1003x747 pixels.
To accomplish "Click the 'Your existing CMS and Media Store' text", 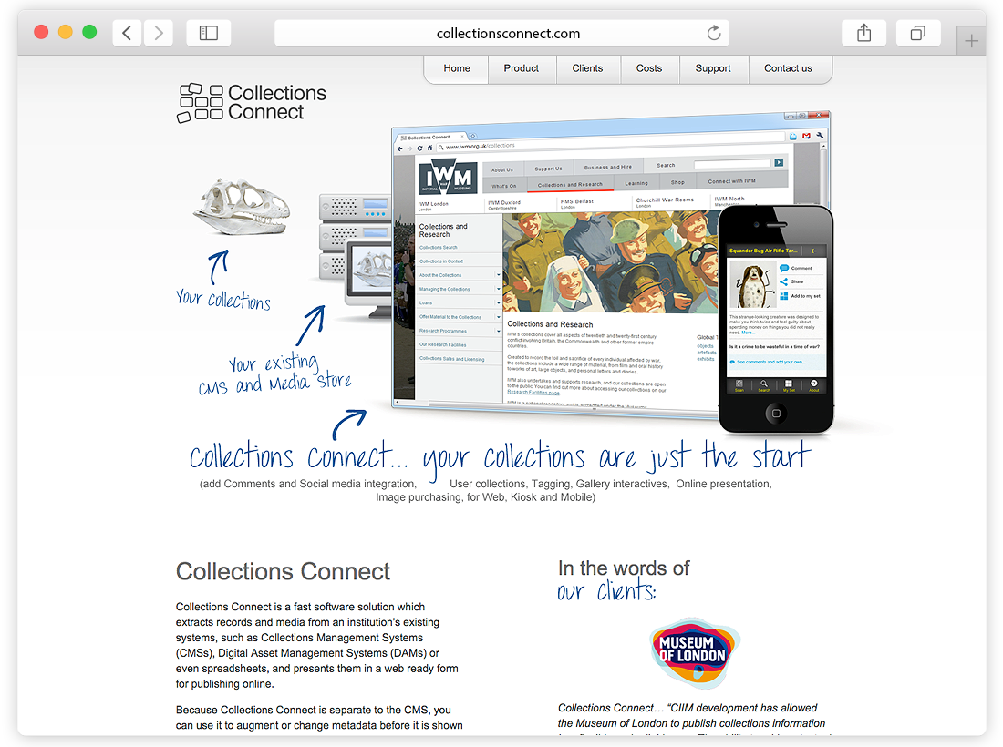I will [x=275, y=374].
